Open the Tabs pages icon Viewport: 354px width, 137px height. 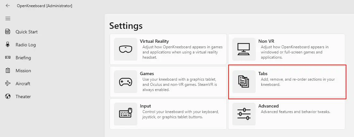pyautogui.click(x=244, y=82)
